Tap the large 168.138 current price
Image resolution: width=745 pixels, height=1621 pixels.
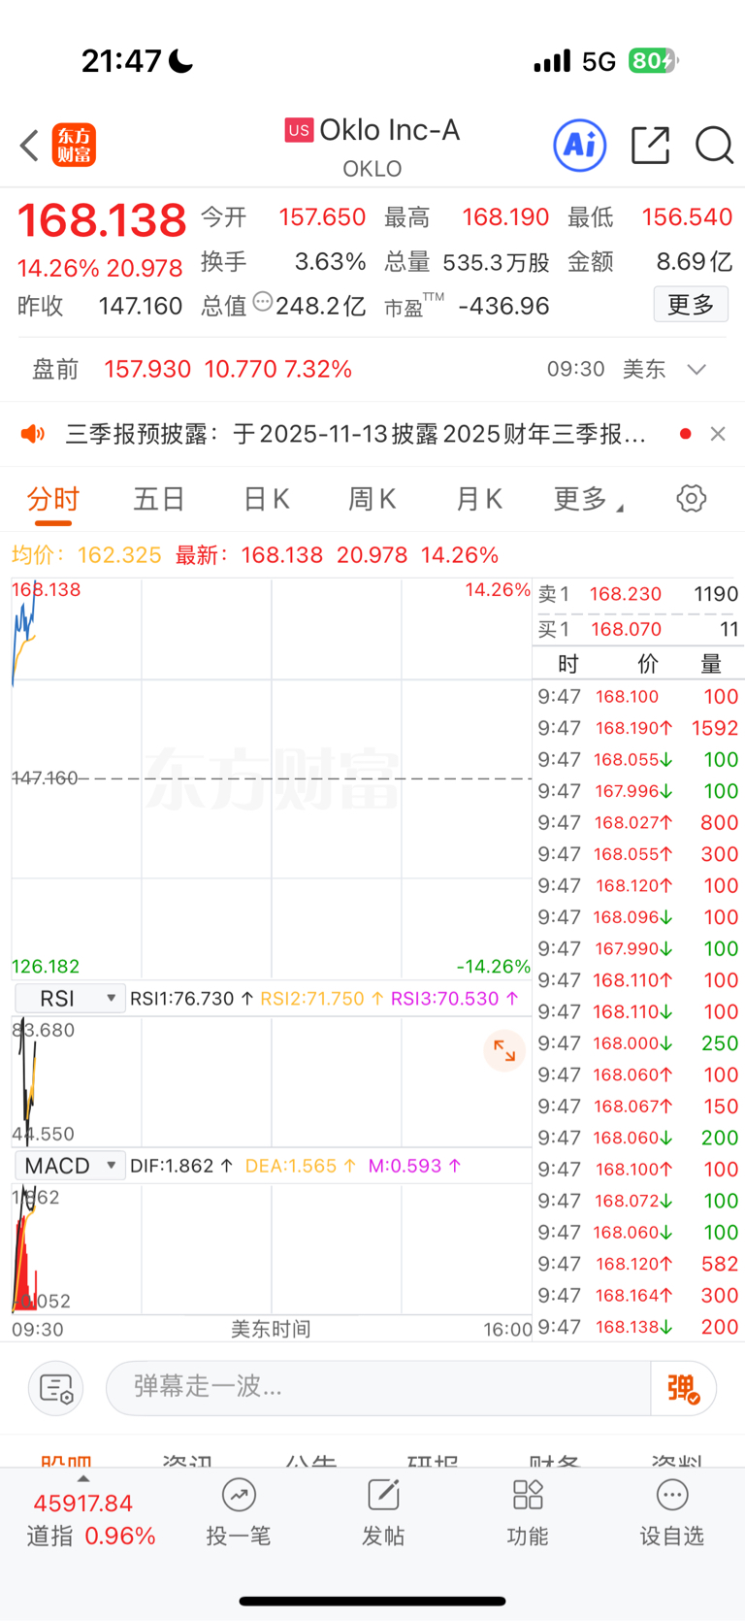tap(102, 220)
